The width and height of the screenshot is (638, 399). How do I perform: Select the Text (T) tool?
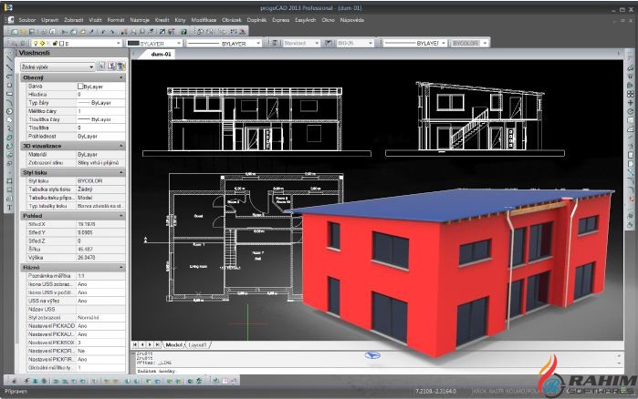click(x=9, y=208)
